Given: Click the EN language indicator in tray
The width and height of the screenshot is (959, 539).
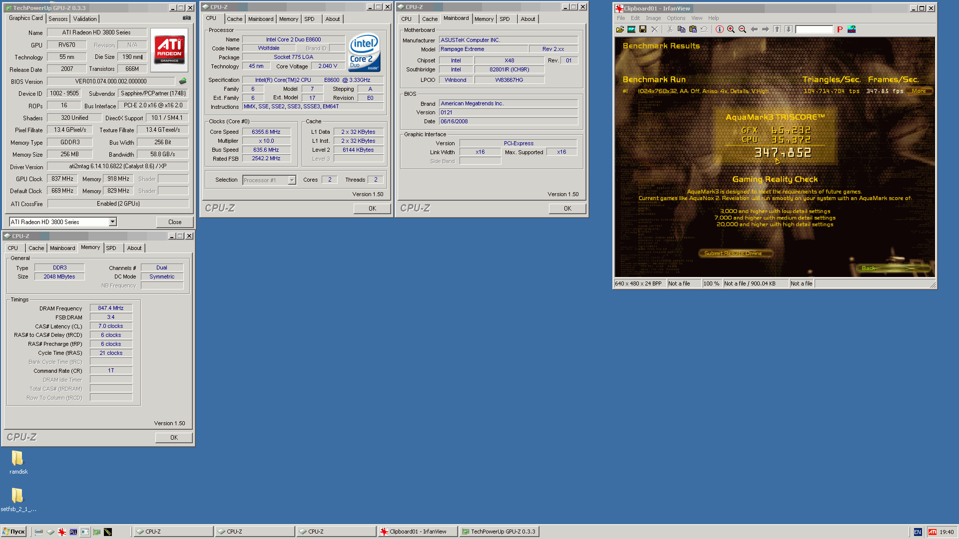Looking at the screenshot, I should point(918,532).
